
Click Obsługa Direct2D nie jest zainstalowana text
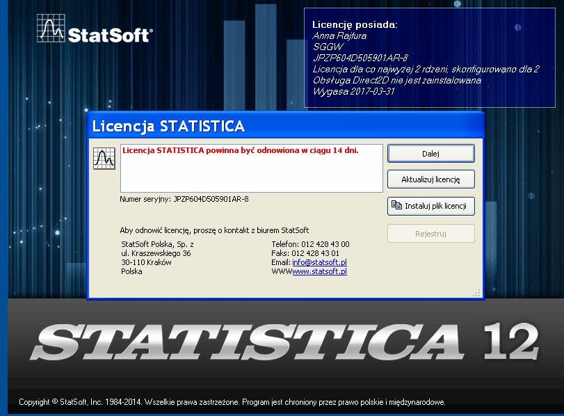tap(397, 80)
